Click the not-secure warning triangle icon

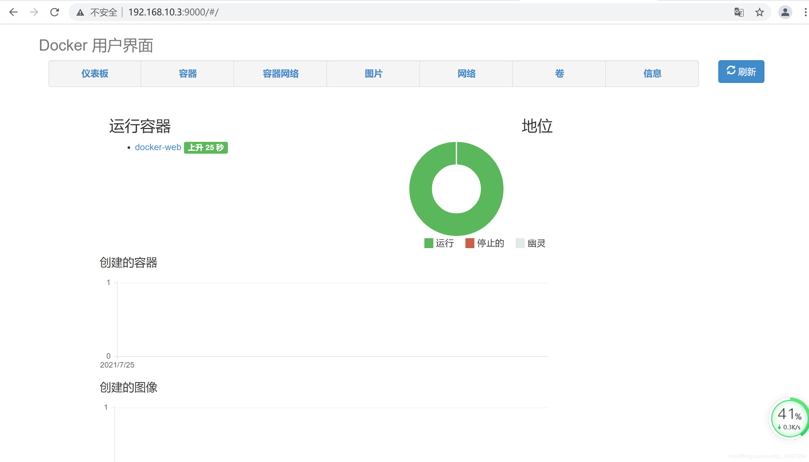click(x=80, y=12)
